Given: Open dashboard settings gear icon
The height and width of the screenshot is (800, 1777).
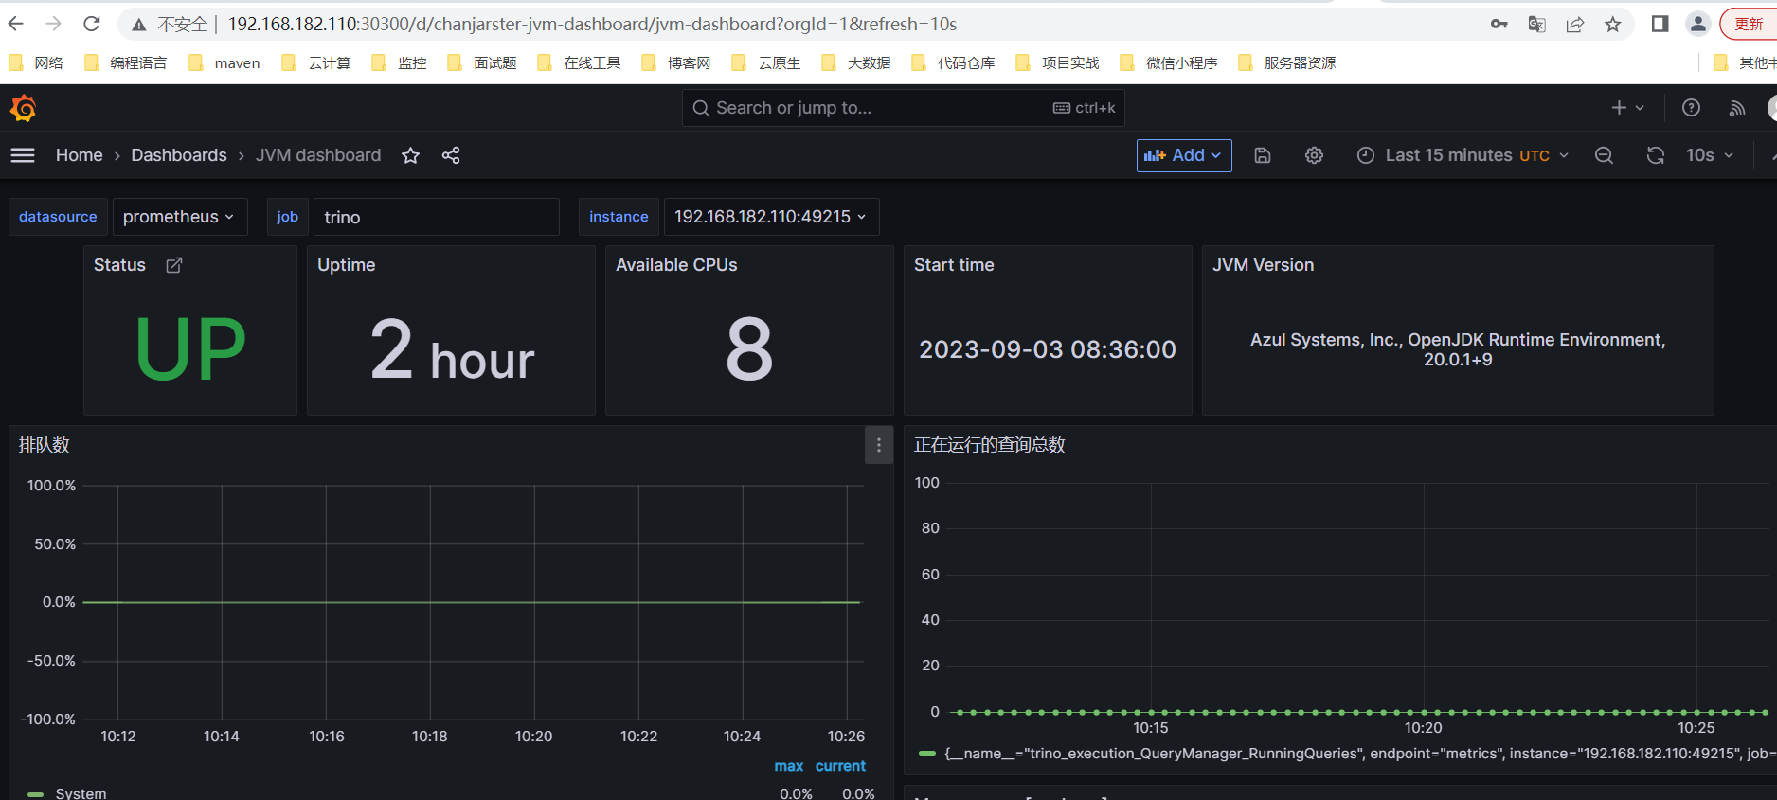Looking at the screenshot, I should click(1314, 155).
